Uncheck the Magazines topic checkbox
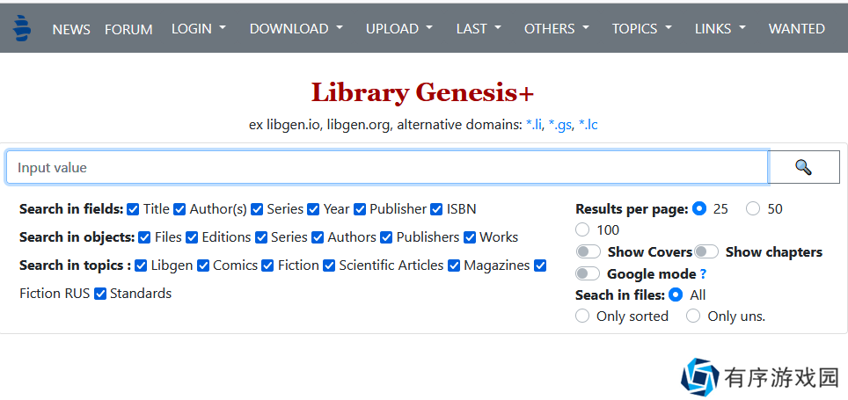Viewport: 848px width, 400px height. (454, 265)
